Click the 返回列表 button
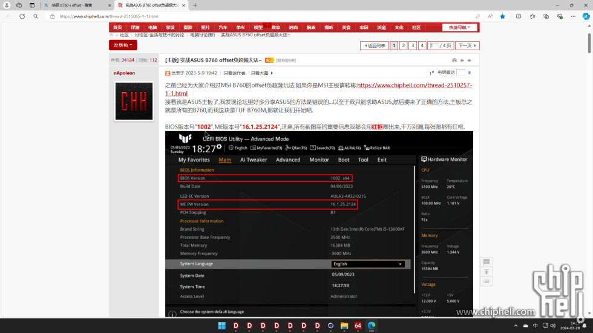 [375, 46]
